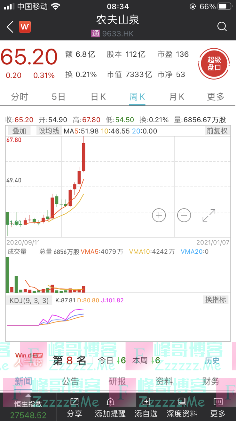Open the red Wind logo icon
The height and width of the screenshot is (421, 236).
click(25, 27)
